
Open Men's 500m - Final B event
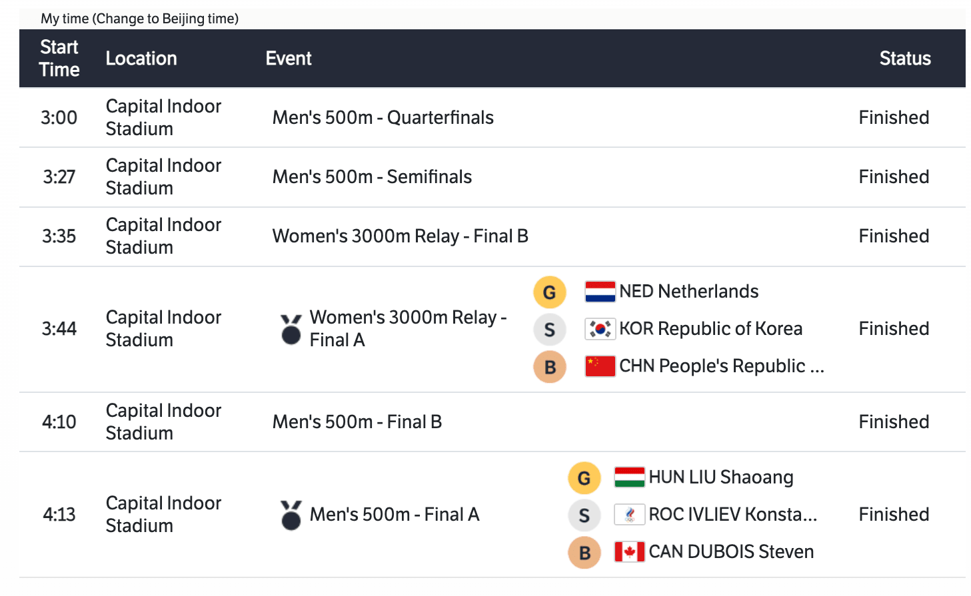pyautogui.click(x=357, y=422)
